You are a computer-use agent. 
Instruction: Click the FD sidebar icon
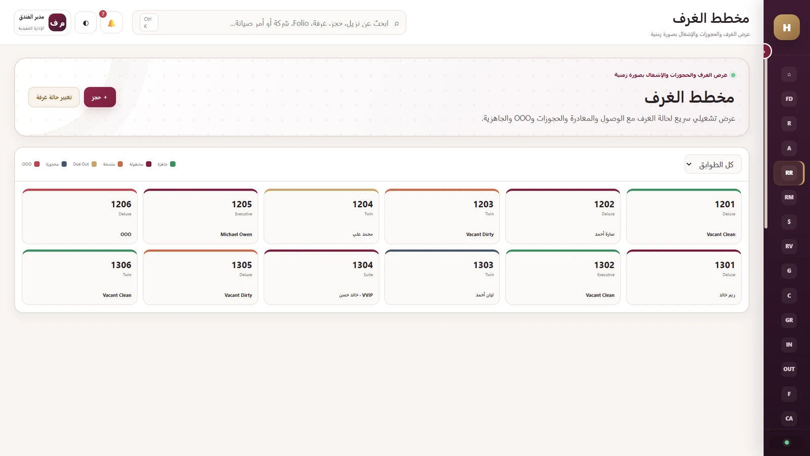pyautogui.click(x=789, y=99)
